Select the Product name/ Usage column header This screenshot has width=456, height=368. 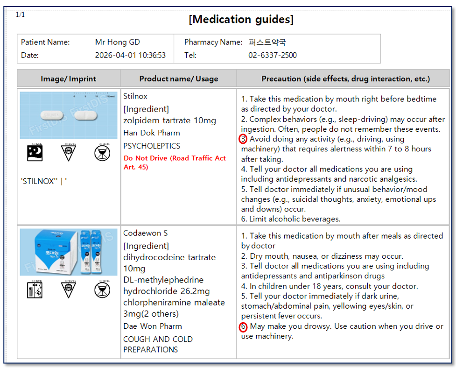coord(178,78)
